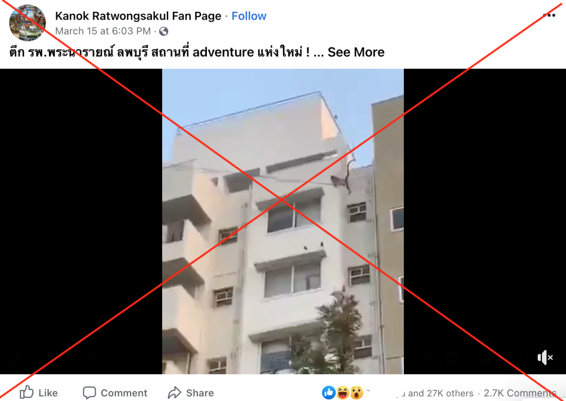Click the speech bubble Comment icon

pos(89,393)
